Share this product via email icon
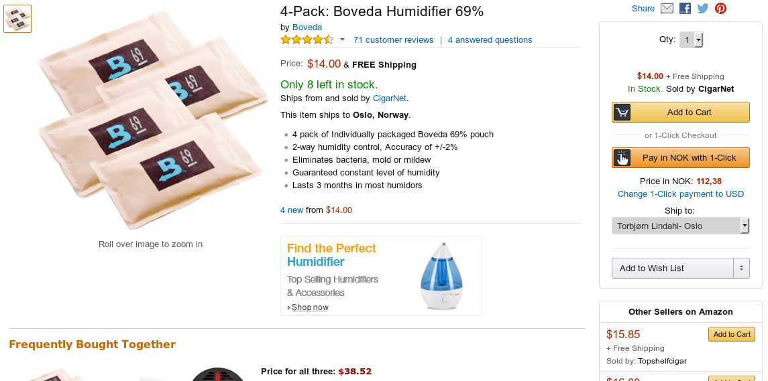 (667, 8)
